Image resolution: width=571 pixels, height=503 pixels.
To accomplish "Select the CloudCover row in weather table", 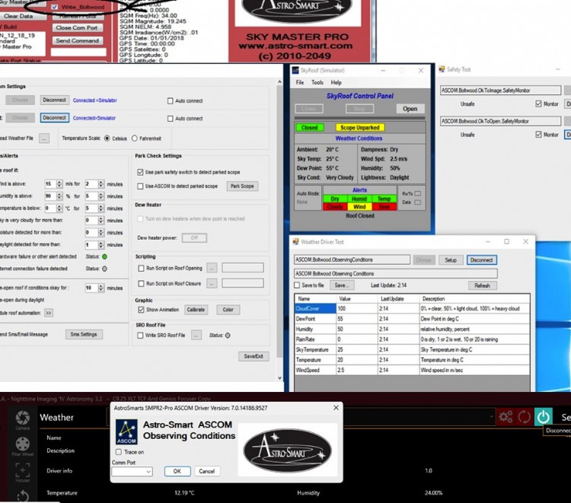I will pos(412,308).
